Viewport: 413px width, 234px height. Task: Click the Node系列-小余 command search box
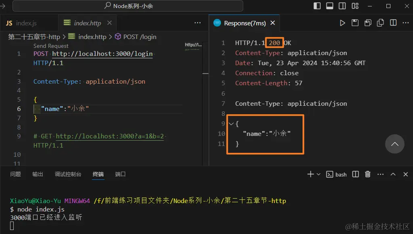tap(128, 6)
